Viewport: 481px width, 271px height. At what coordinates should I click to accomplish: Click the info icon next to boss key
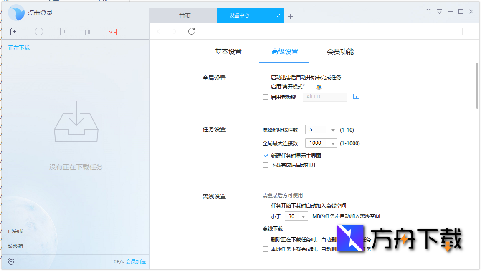point(356,96)
